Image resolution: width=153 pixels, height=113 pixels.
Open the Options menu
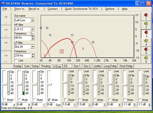pyautogui.click(x=110, y=9)
